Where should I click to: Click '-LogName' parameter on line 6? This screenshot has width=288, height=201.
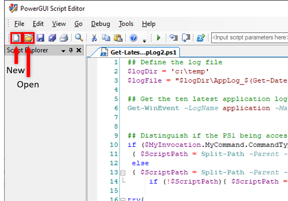coord(201,108)
